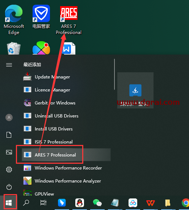Image resolution: width=189 pixels, height=210 pixels.
Task: Open the WPS document file on the desktop
Action: (x=68, y=48)
